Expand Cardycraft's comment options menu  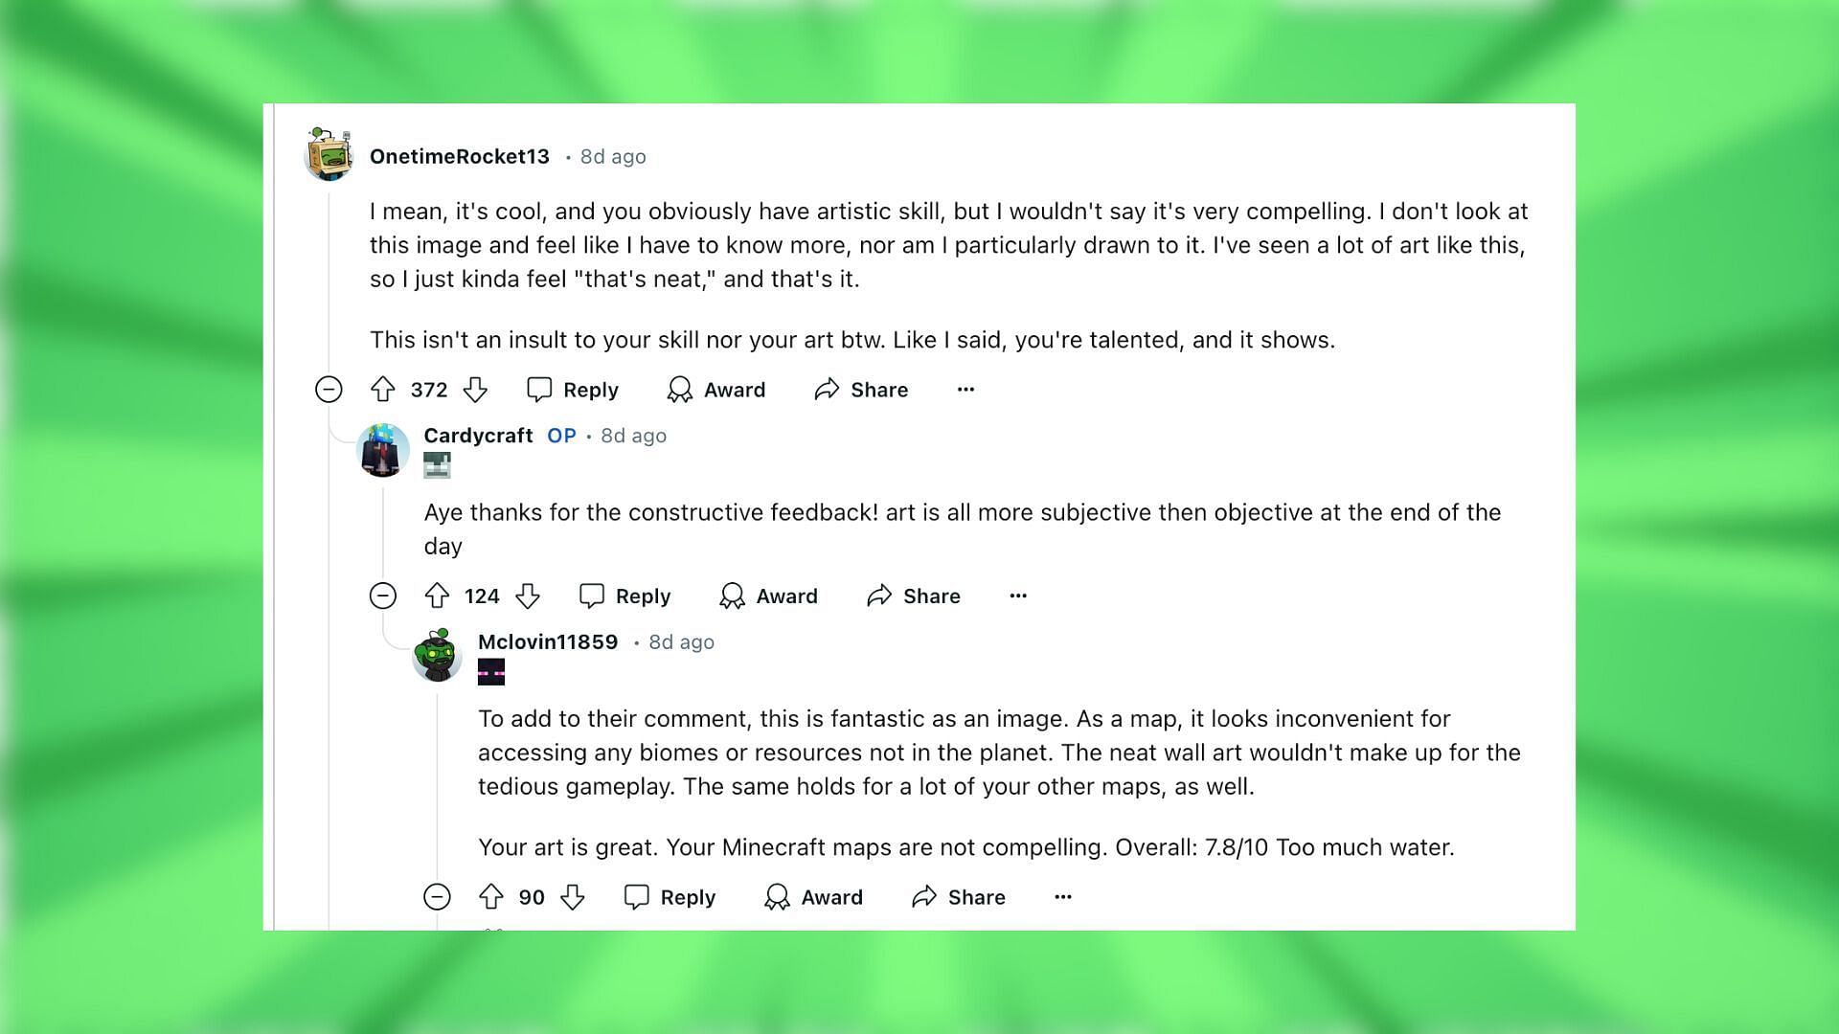1018,595
